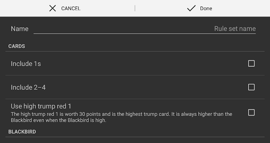Click the CARDS section header
The height and width of the screenshot is (143, 270).
[x=17, y=46]
